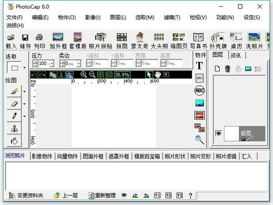Toggle visibility eye of 底层 layer
This screenshot has height=205, width=273.
(x=218, y=133)
